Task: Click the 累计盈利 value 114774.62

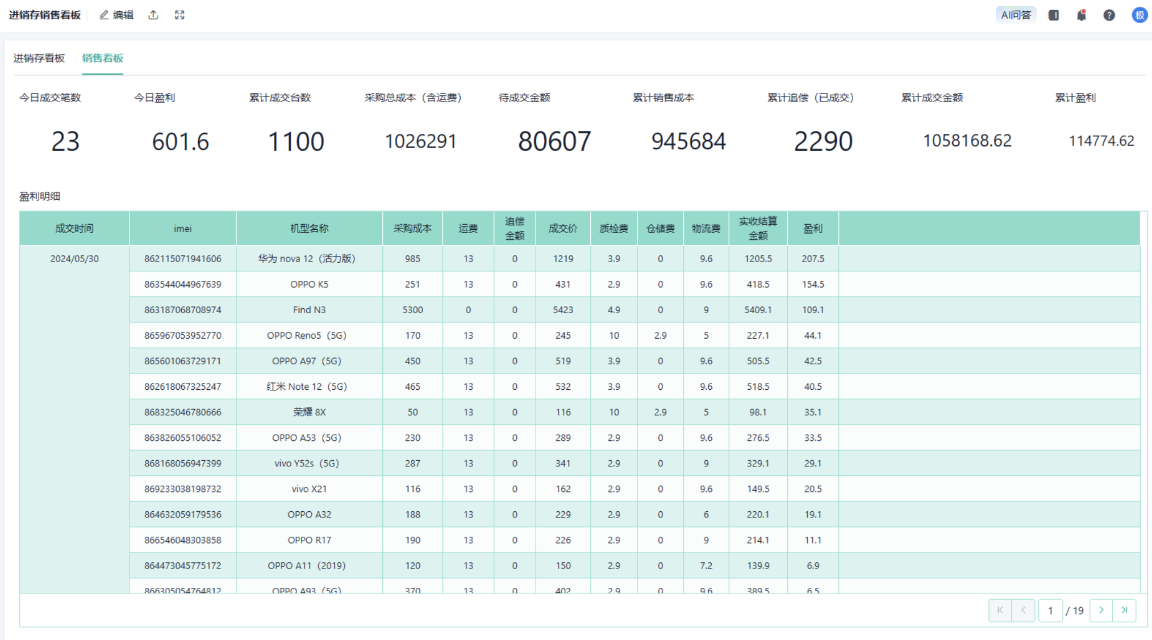Action: click(1101, 141)
